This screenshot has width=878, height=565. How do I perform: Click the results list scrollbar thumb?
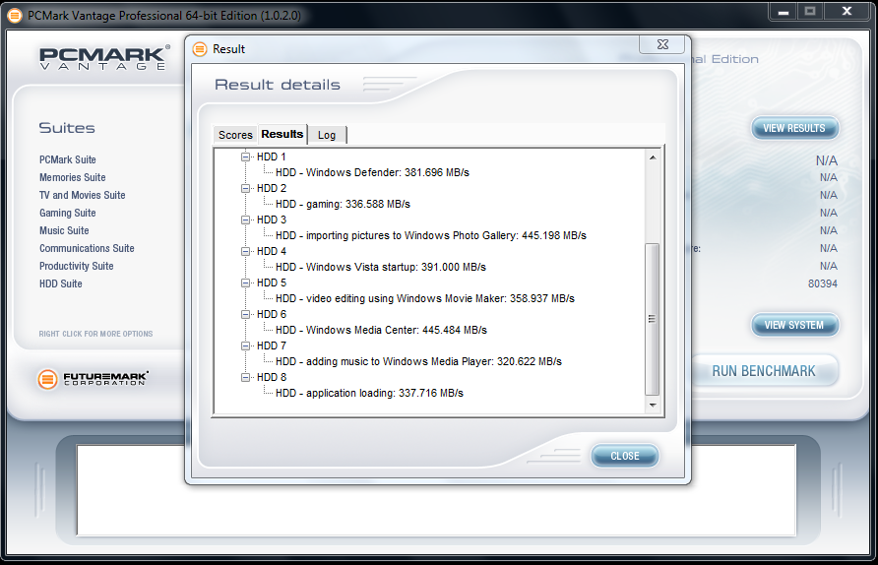pyautogui.click(x=653, y=319)
